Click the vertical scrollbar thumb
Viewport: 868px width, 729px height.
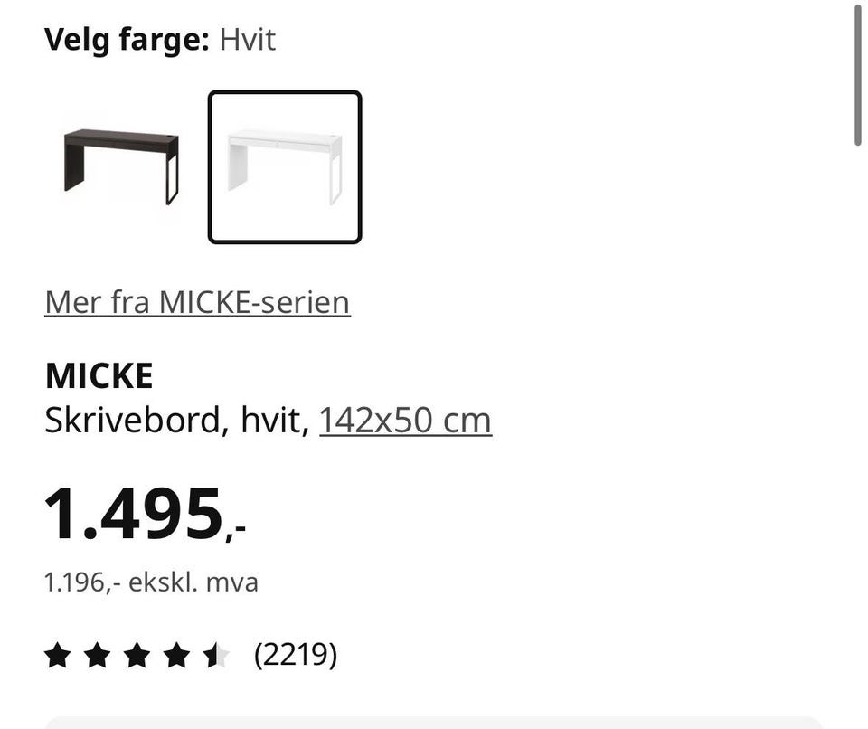click(858, 72)
